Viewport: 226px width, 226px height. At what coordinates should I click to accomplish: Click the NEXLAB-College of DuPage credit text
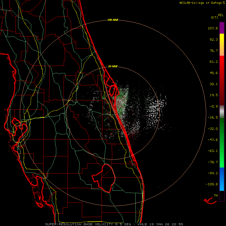tap(200, 3)
